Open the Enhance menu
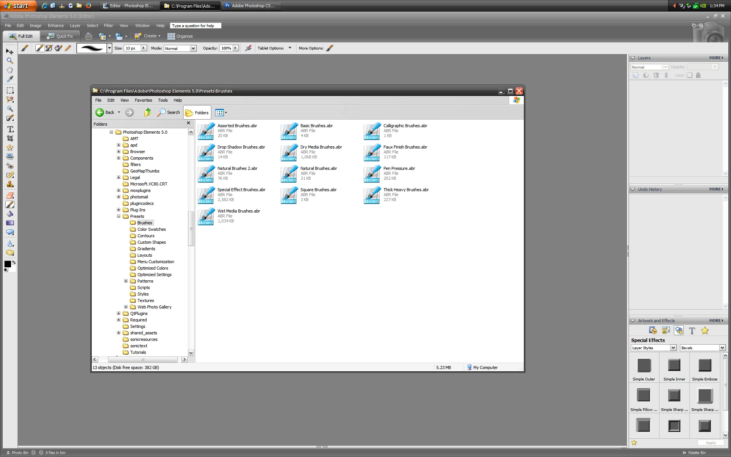The width and height of the screenshot is (731, 457). (x=56, y=26)
